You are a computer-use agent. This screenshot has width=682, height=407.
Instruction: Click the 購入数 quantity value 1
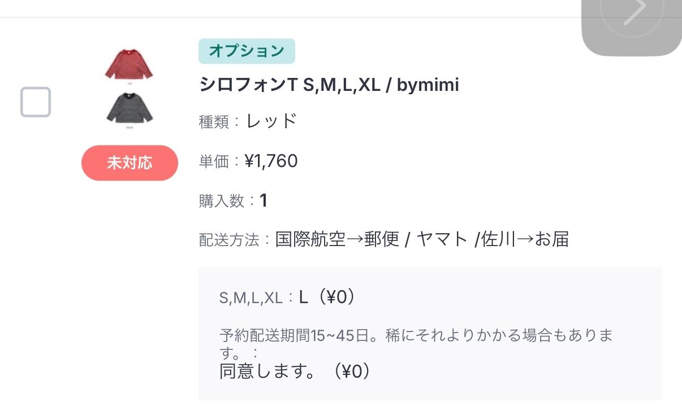coord(263,200)
